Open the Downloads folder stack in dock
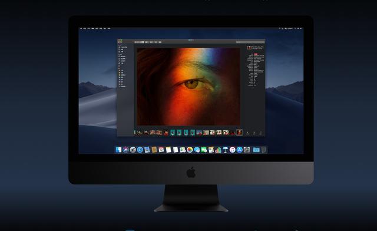Screen dimensions: 377x231 (x=256, y=150)
